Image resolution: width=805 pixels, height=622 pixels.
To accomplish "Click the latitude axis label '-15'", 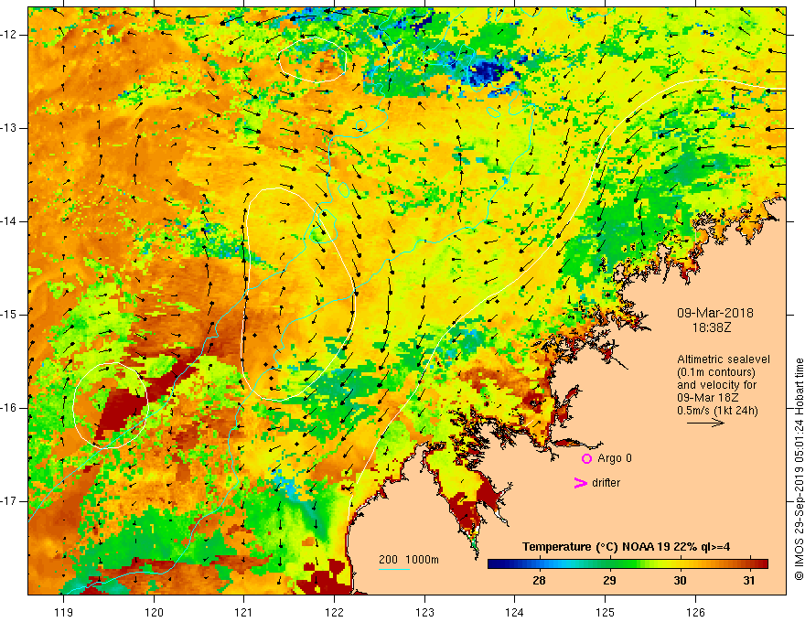I will pos(10,315).
